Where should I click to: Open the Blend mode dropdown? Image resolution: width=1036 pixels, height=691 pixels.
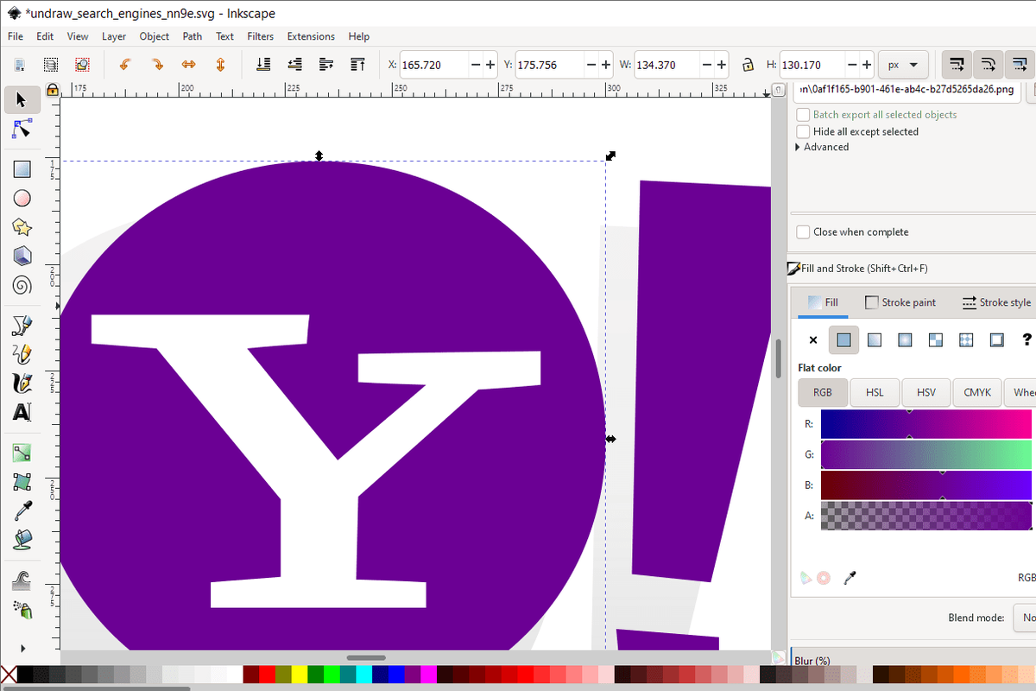coord(1024,618)
